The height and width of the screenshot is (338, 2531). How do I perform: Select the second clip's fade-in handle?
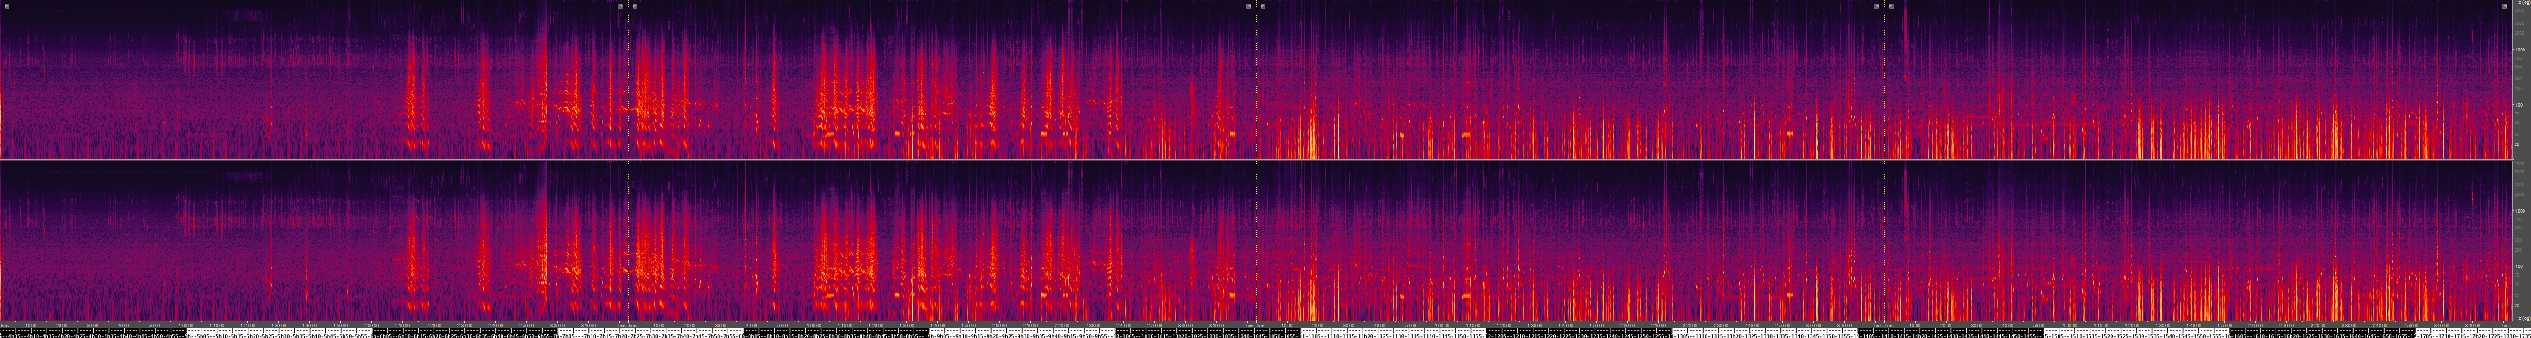tap(636, 6)
